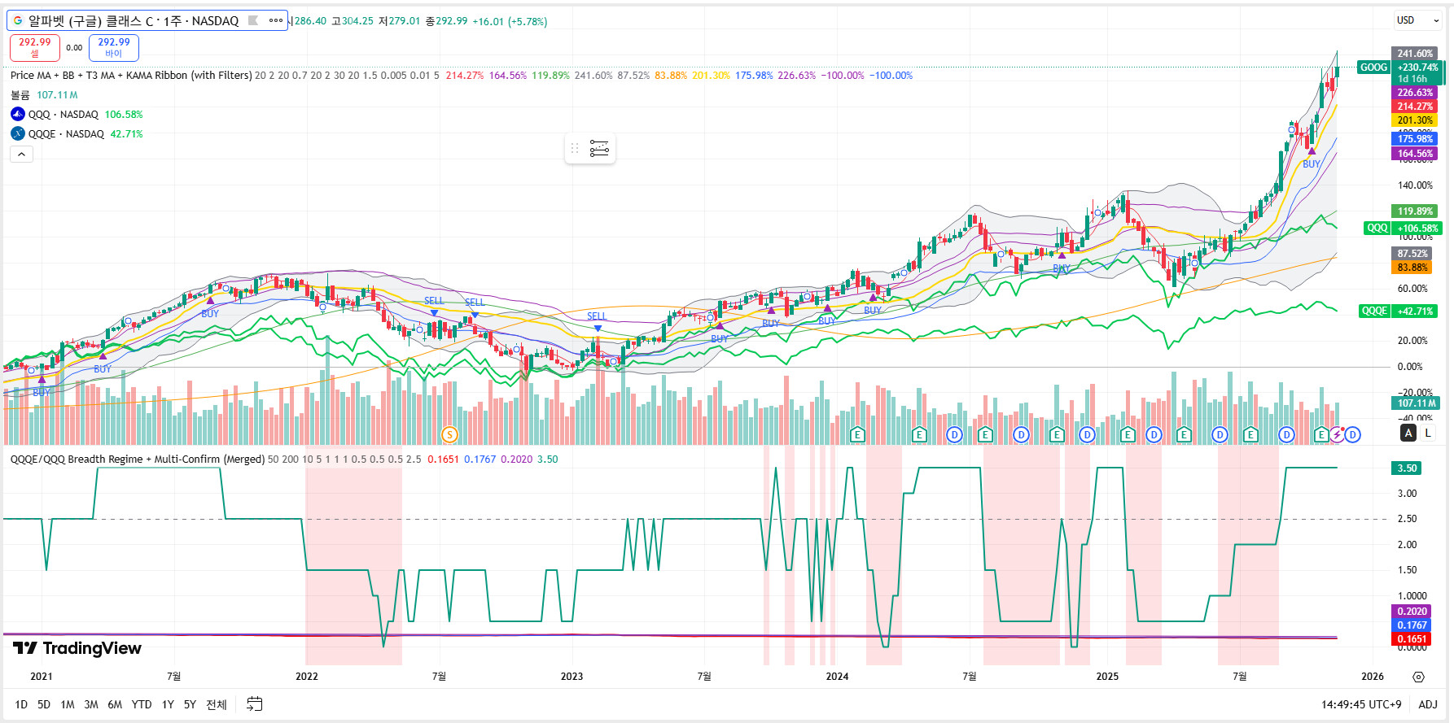Click the yellow 201.30% axis label
Screen dimensions: 1454x723
pyautogui.click(x=1415, y=120)
